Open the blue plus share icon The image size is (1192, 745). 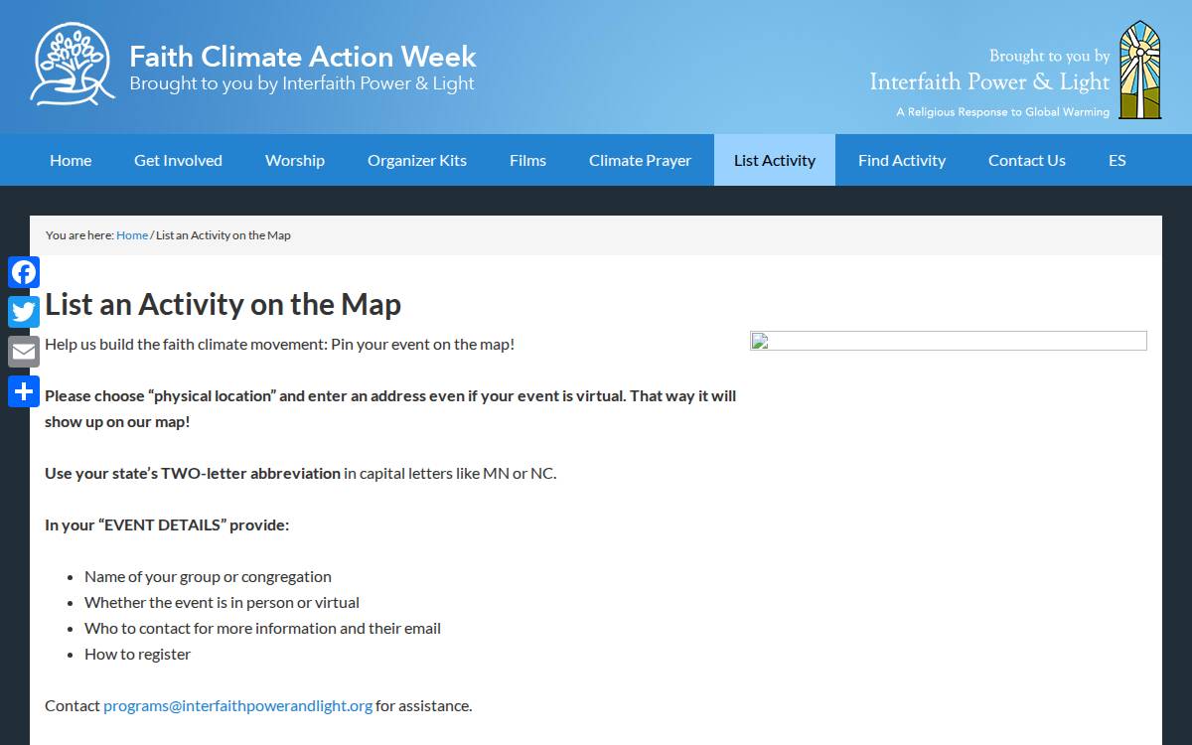(24, 391)
